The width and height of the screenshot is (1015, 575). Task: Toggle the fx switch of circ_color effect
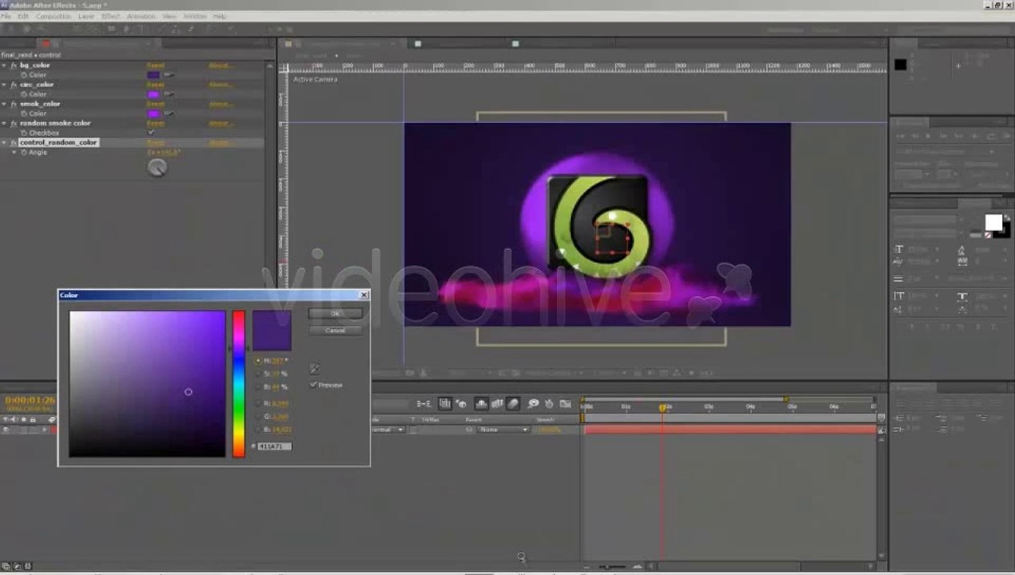(x=14, y=85)
